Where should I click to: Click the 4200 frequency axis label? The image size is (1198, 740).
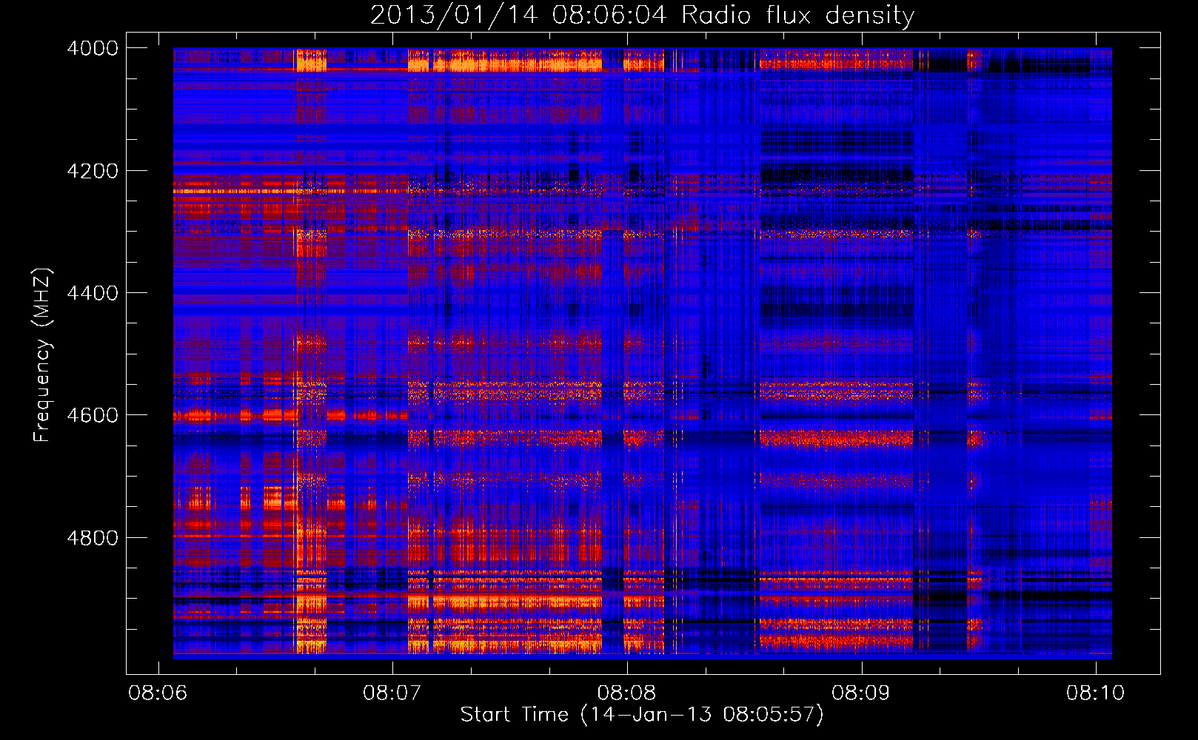point(93,171)
